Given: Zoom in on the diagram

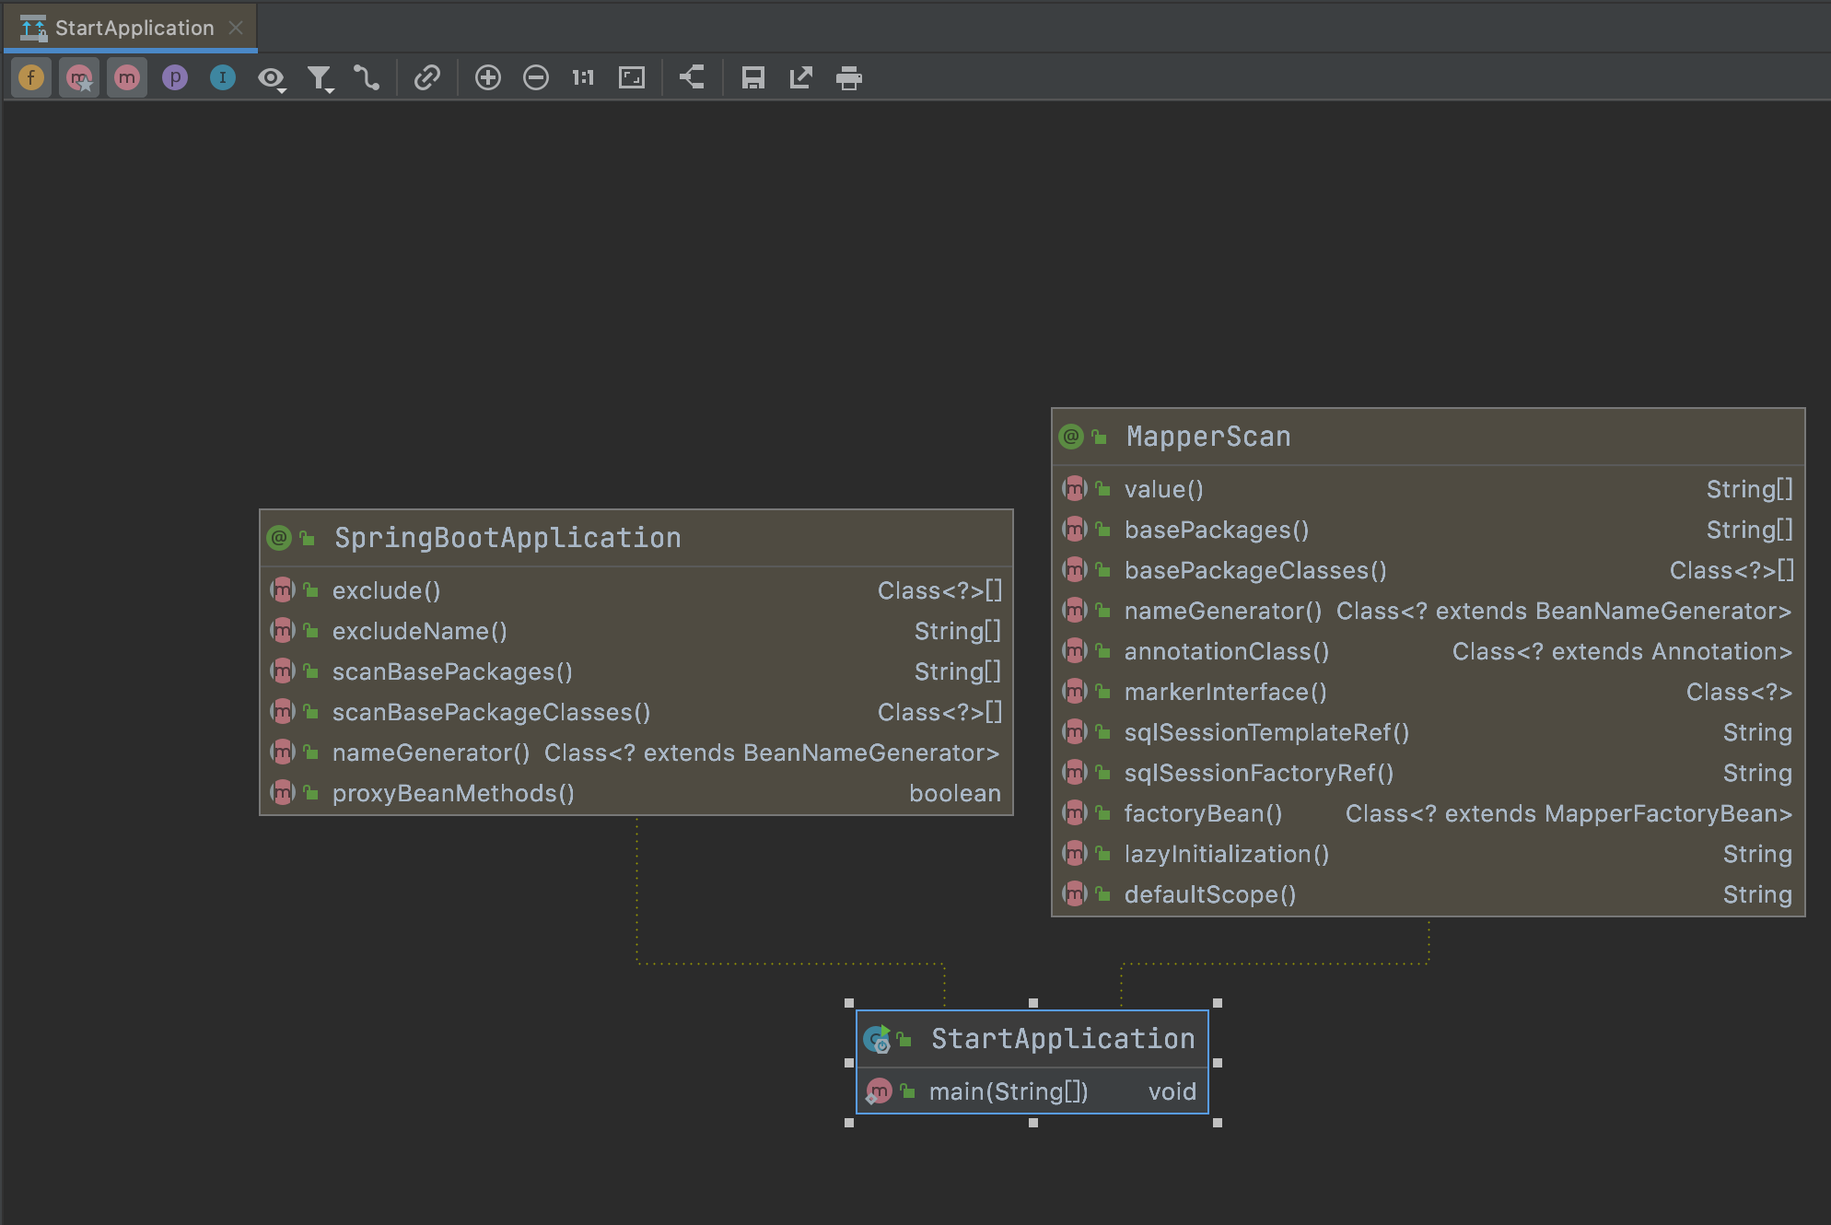Looking at the screenshot, I should point(488,78).
